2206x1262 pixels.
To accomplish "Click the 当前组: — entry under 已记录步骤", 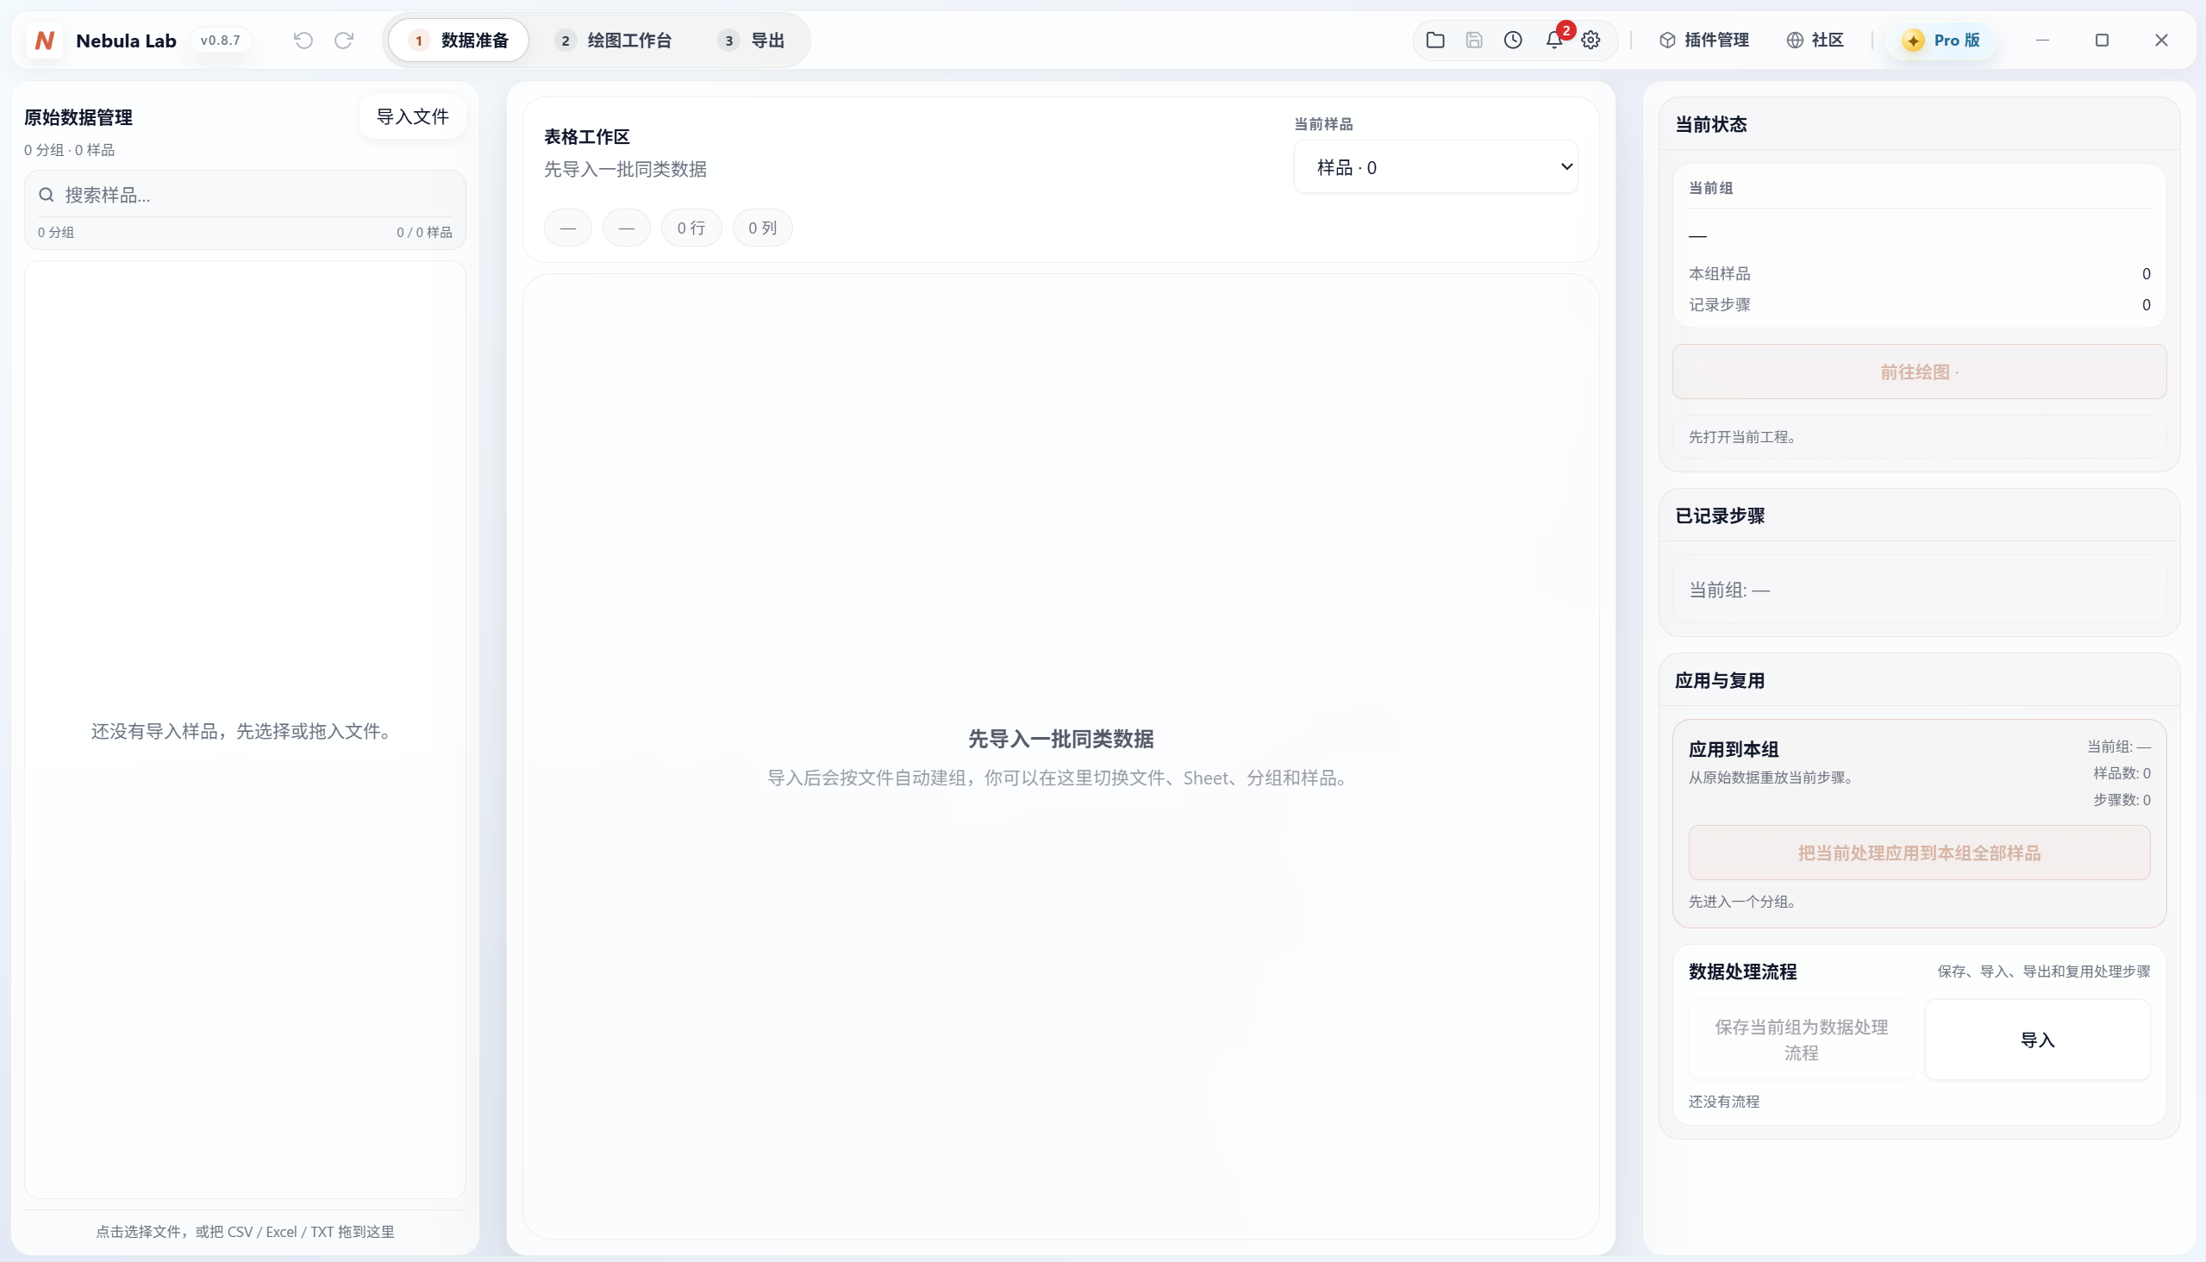I will tap(1729, 590).
